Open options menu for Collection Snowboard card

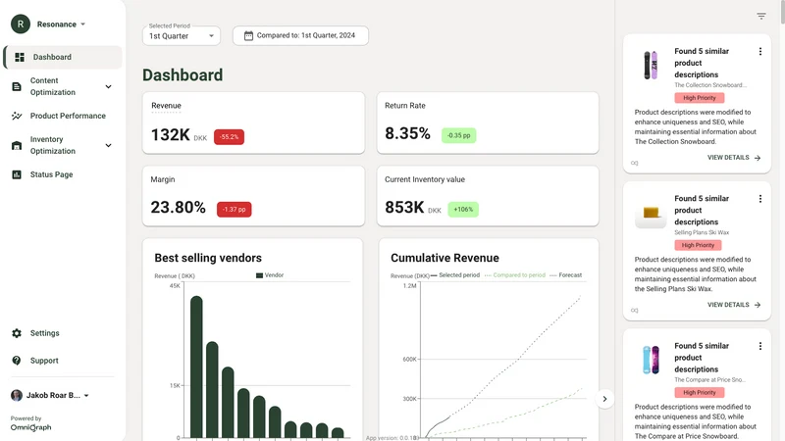click(759, 52)
